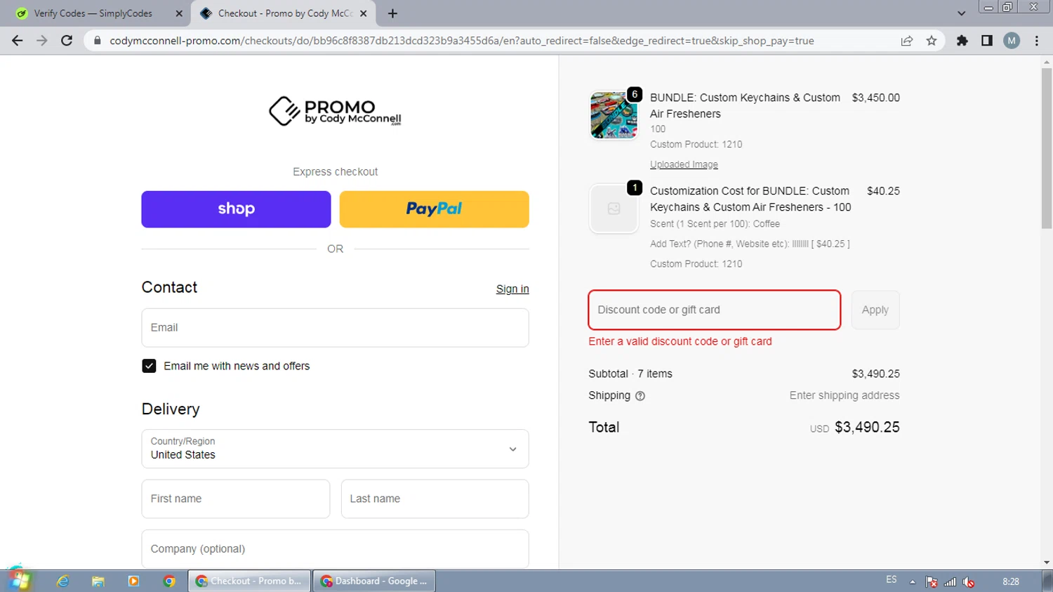Show hidden system tray icons arrow
Viewport: 1053px width, 592px height.
point(913,581)
